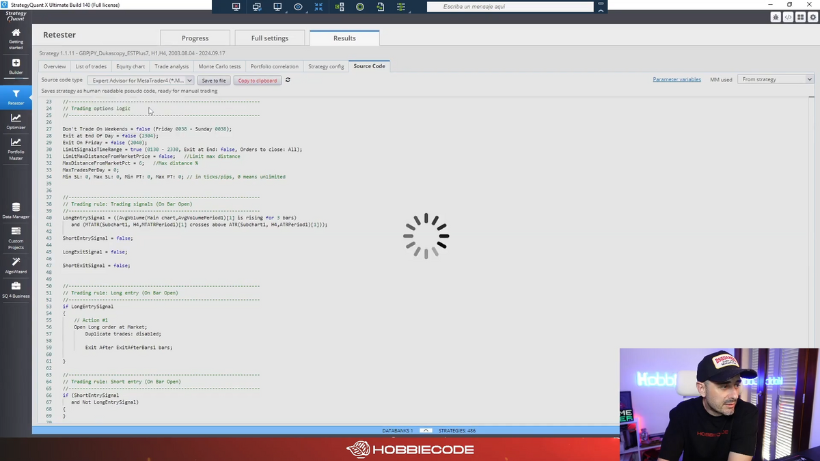Click the settings sliders icon in remote toolbar
Viewport: 820px width, 461px height.
401,7
